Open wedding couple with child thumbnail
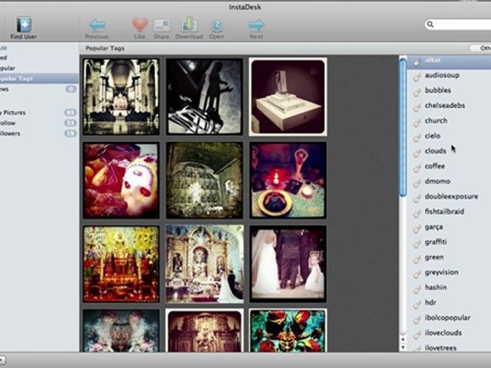Viewport: 491px width, 368px height. 288,264
